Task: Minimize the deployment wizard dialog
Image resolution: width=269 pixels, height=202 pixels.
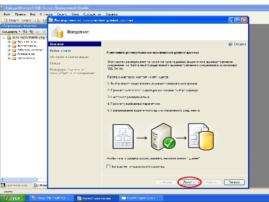Action: click(231, 20)
